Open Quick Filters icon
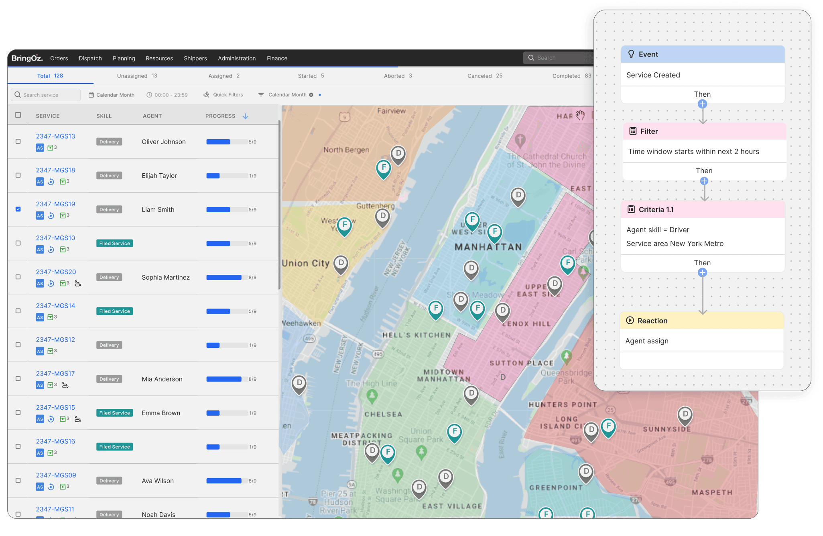 click(x=206, y=95)
